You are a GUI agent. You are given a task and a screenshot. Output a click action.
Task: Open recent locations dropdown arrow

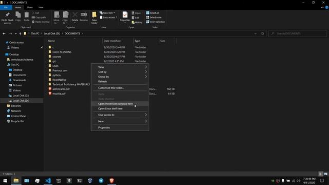coord(15,33)
